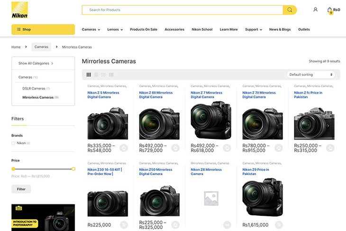Viewport: 346px width, 231px height.
Task: Open DSLR Cameras category
Action: pyautogui.click(x=34, y=89)
